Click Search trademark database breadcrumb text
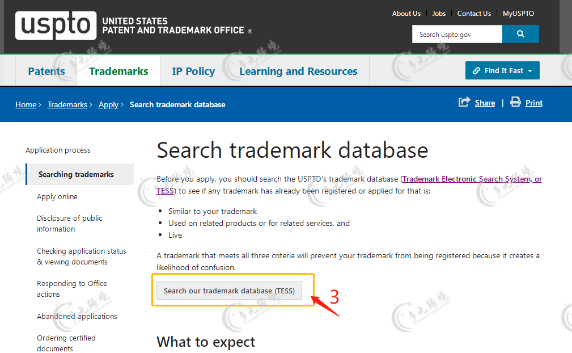This screenshot has height=353, width=572. point(177,105)
